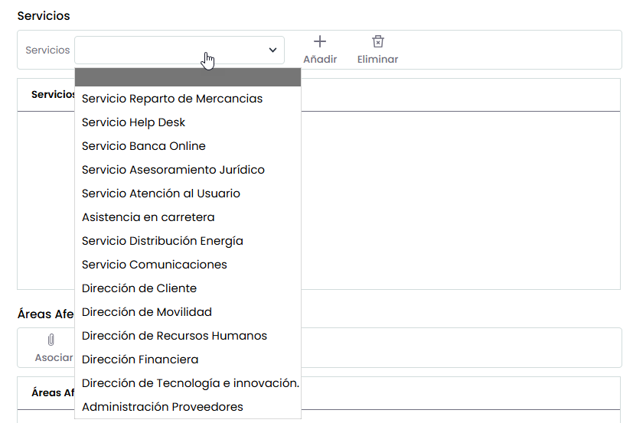Click the paperclip Asociar icon
Screen dimensions: 633x423
pyautogui.click(x=51, y=340)
